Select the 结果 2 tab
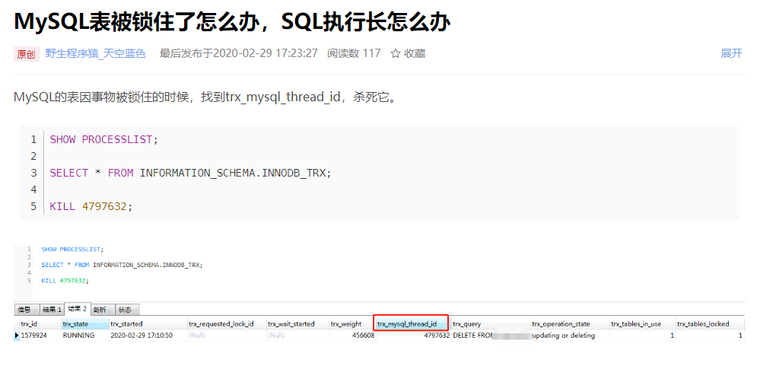This screenshot has width=757, height=382. 78,309
